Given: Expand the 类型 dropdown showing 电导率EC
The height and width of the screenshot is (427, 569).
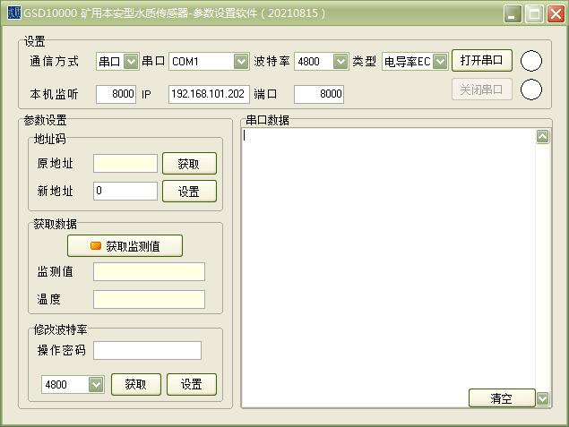Looking at the screenshot, I should pyautogui.click(x=440, y=61).
